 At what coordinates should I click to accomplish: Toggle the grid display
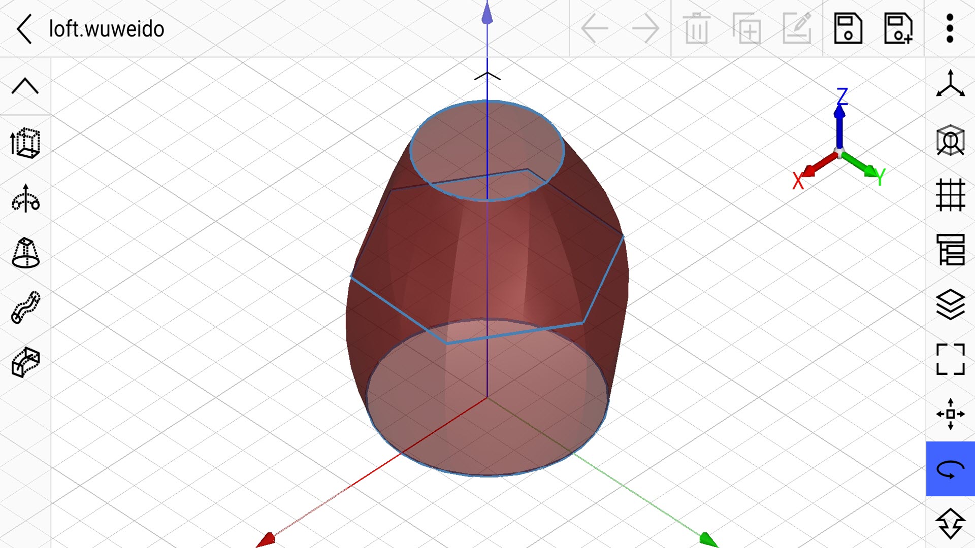950,195
